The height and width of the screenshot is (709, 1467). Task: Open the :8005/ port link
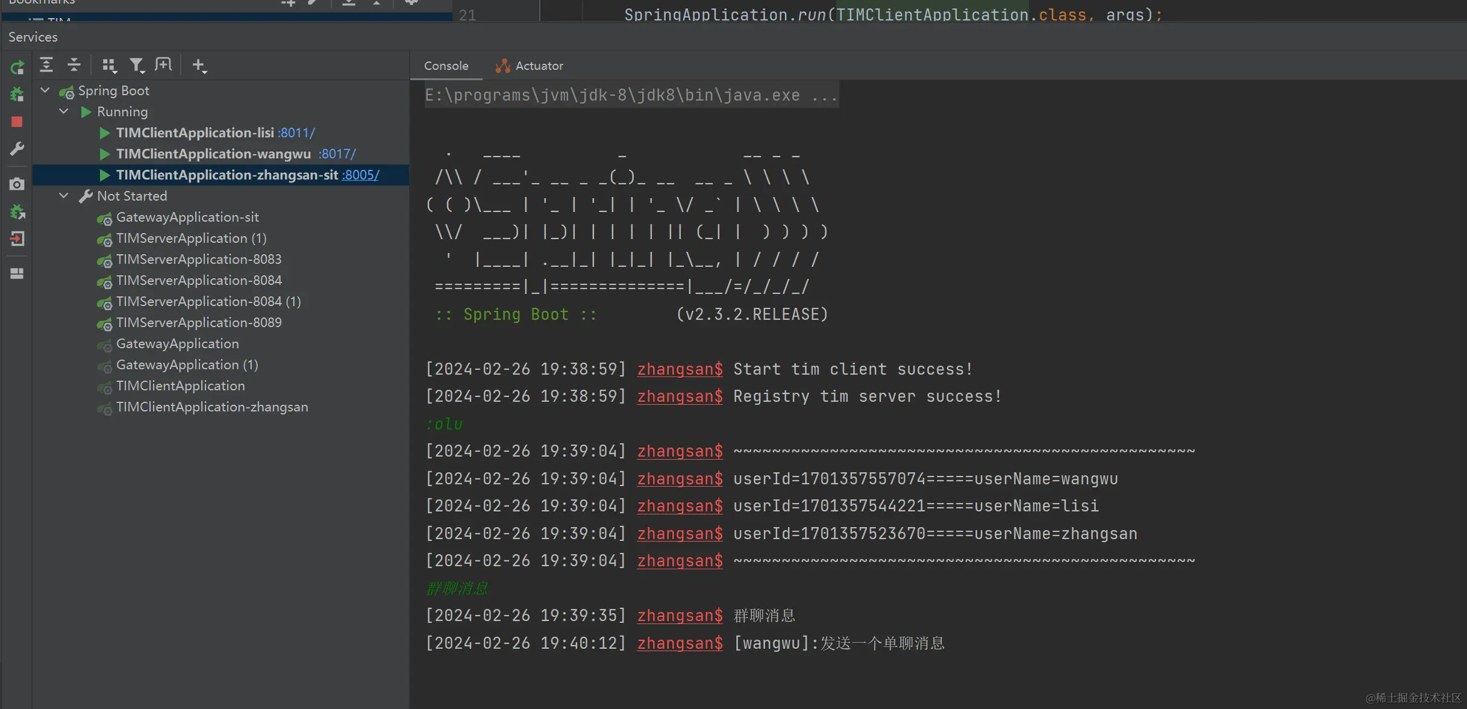360,175
